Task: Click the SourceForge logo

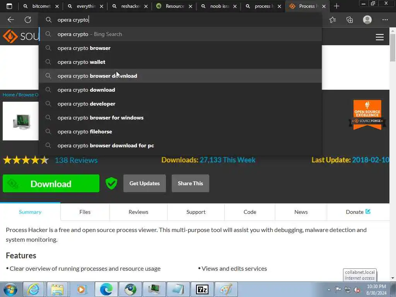Action: point(20,36)
